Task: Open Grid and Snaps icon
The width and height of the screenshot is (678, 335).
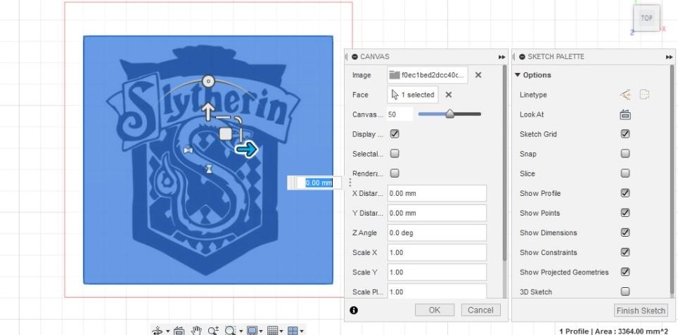Action: (272, 331)
